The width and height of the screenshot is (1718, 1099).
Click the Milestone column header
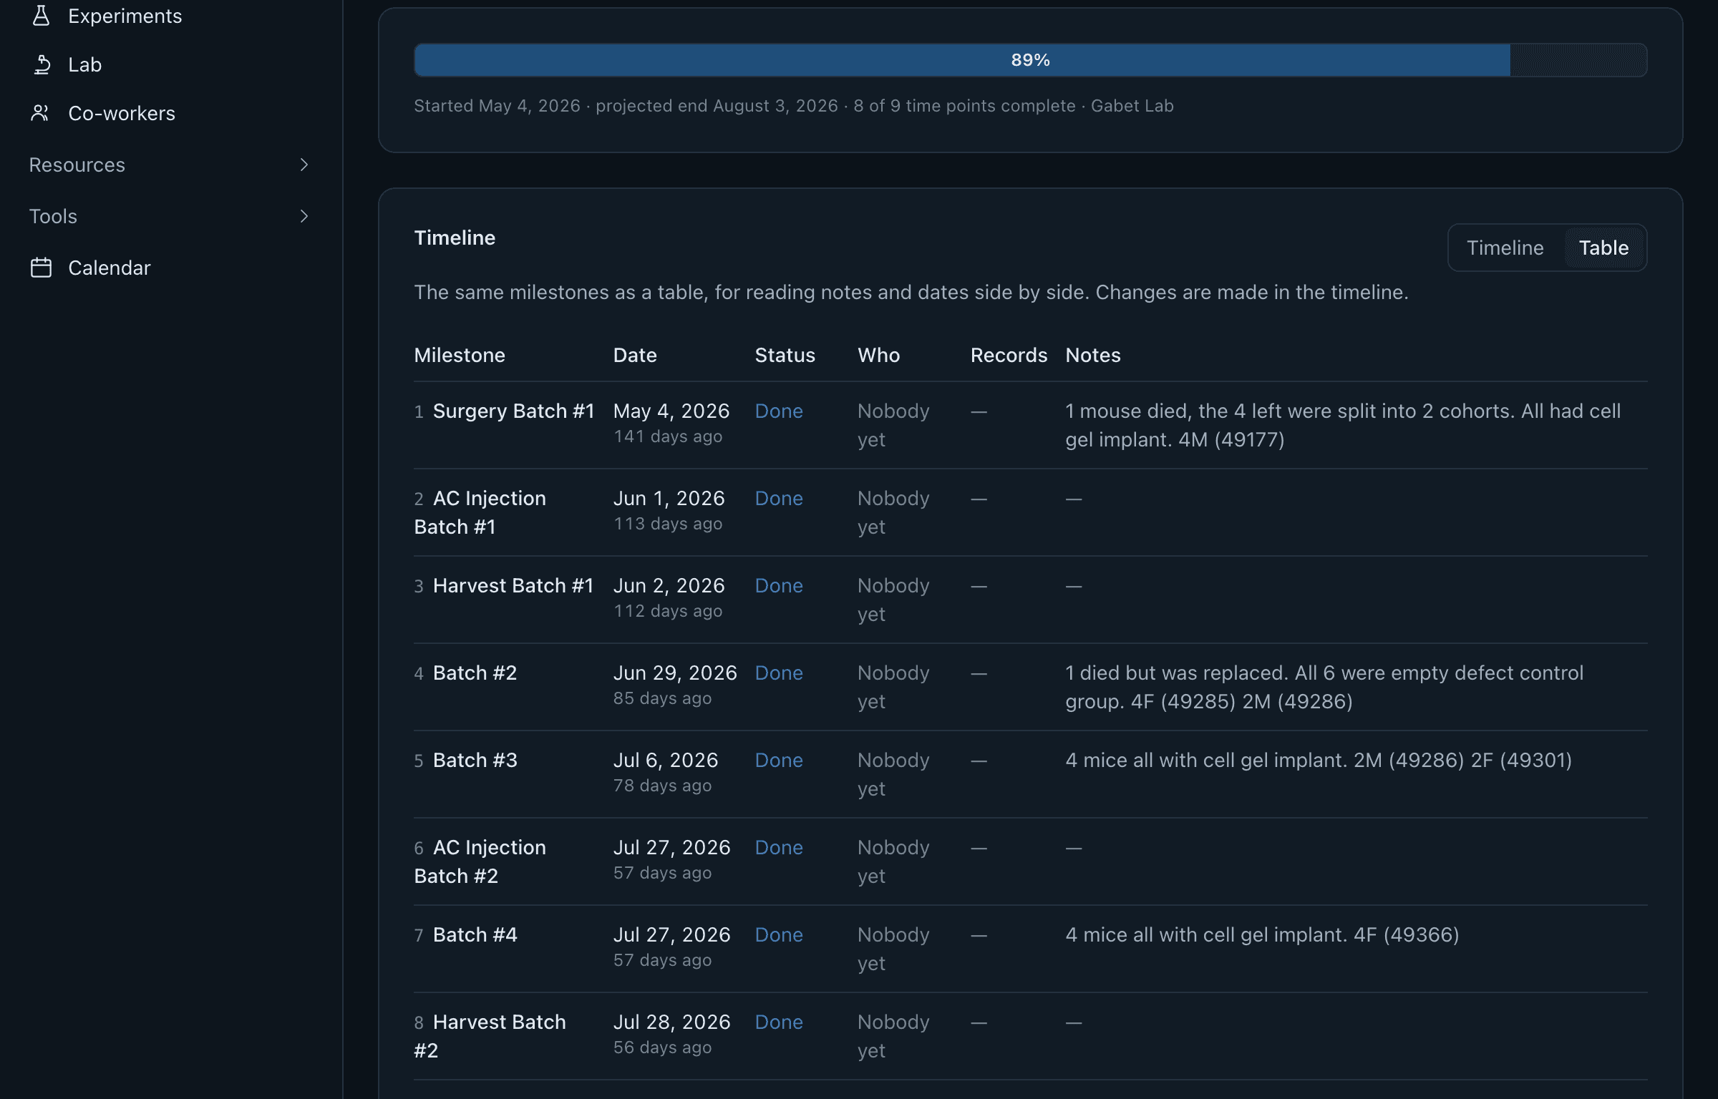point(460,355)
